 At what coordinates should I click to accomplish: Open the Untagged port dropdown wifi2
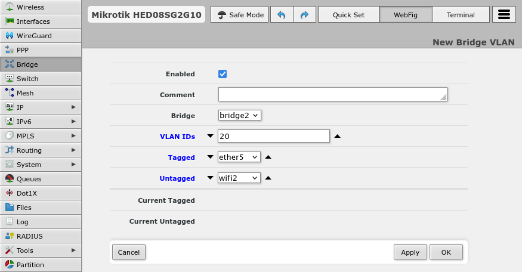pos(239,178)
